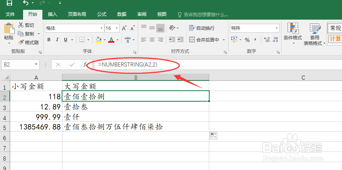Click the increase indent icon
The height and width of the screenshot is (170, 342).
180,40
